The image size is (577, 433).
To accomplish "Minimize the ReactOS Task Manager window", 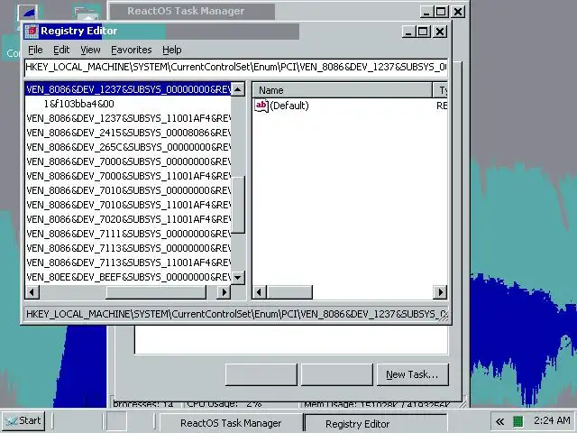I will coord(426,12).
